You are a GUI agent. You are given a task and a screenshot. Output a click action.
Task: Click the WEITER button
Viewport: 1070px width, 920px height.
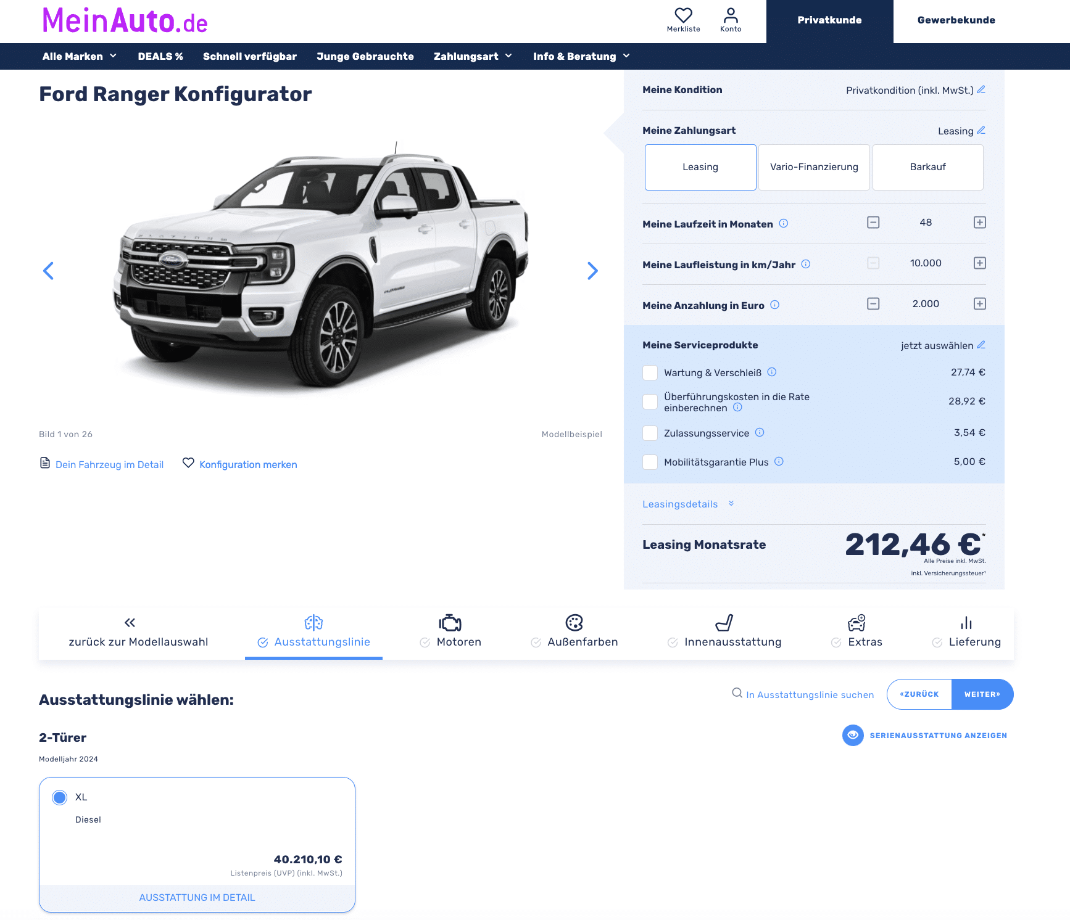pyautogui.click(x=982, y=694)
